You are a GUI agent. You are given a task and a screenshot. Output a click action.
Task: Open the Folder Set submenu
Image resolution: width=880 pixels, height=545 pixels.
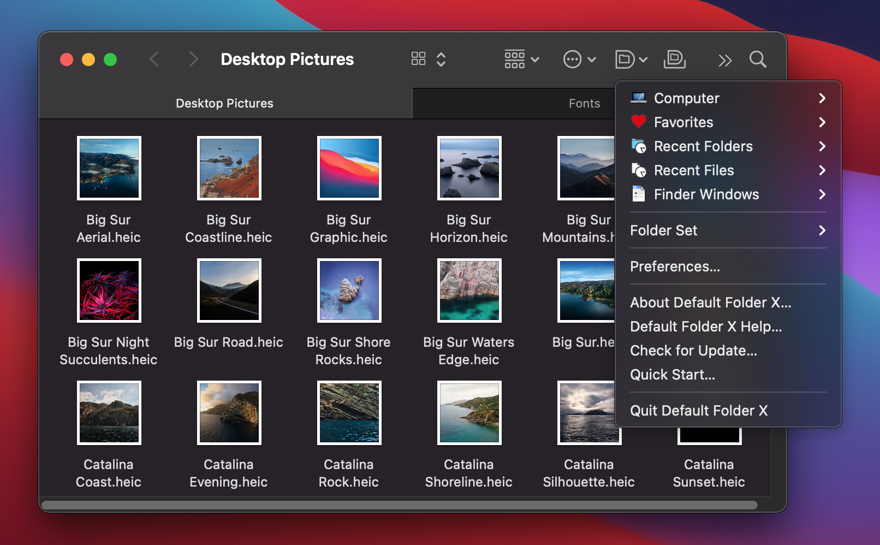728,230
